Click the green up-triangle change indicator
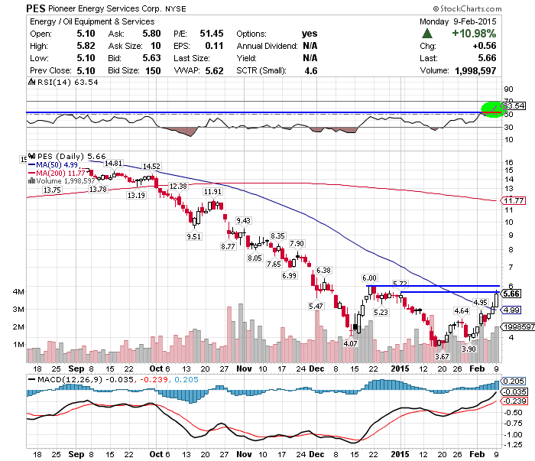This screenshot has width=535, height=461. [426, 34]
